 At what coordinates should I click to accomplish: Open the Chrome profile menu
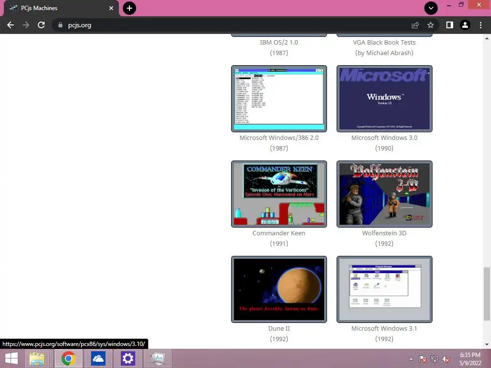click(x=465, y=25)
